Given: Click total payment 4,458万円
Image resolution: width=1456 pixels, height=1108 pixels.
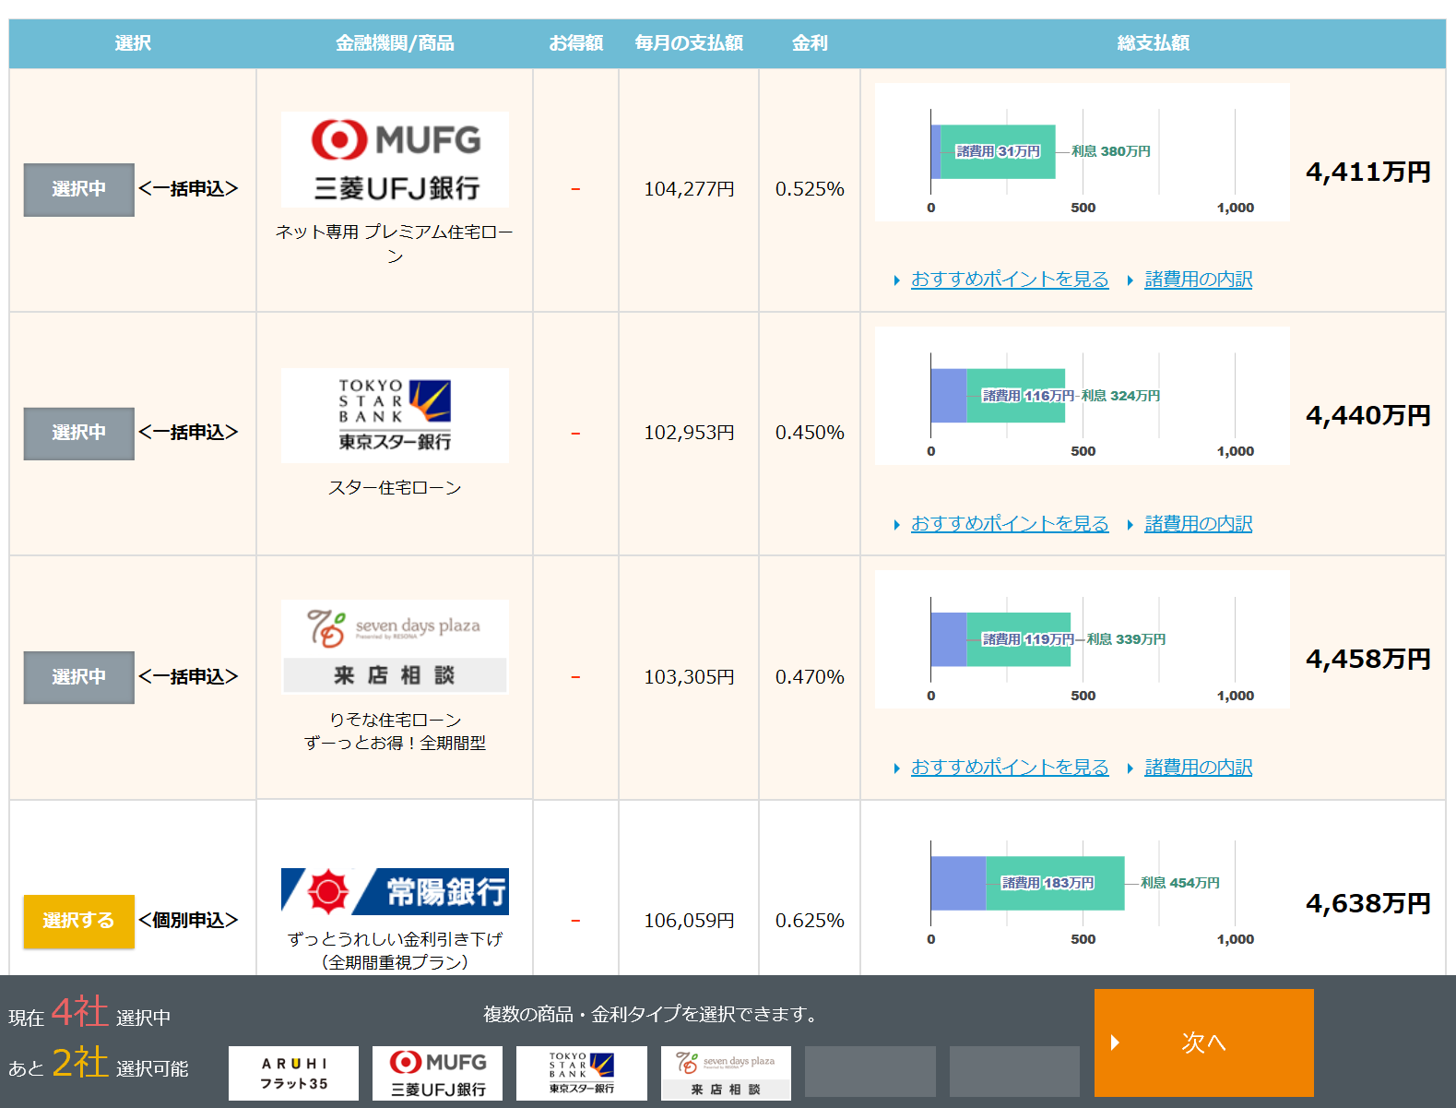Looking at the screenshot, I should click(x=1368, y=659).
